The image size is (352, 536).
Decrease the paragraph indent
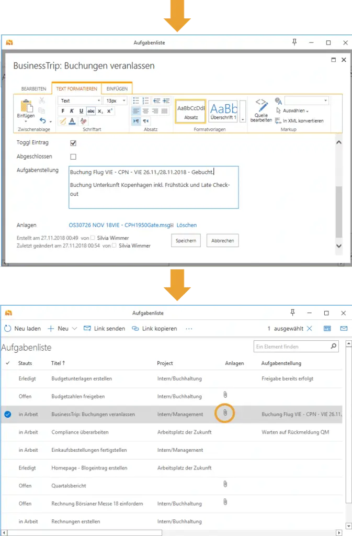point(157,100)
